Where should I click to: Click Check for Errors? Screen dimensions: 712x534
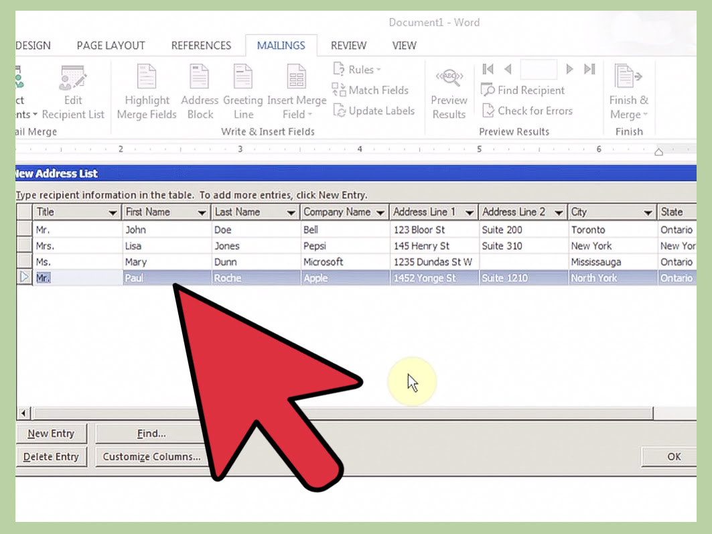click(527, 111)
